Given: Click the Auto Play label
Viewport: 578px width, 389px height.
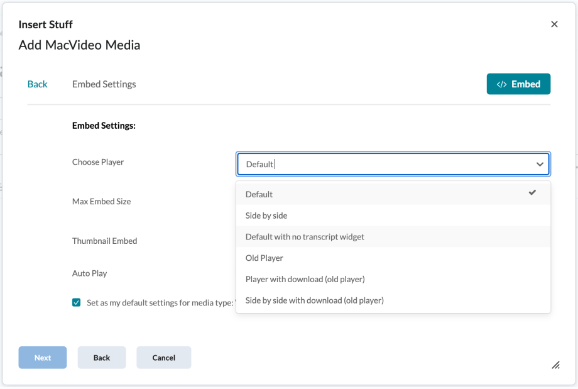Looking at the screenshot, I should click(x=90, y=273).
